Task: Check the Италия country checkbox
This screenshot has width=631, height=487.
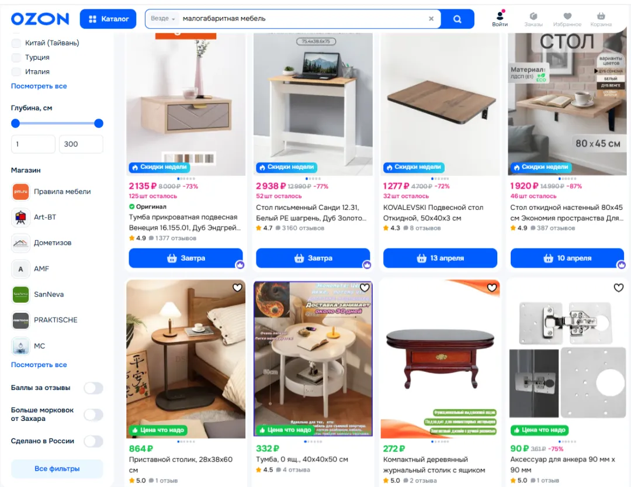Action: (16, 72)
